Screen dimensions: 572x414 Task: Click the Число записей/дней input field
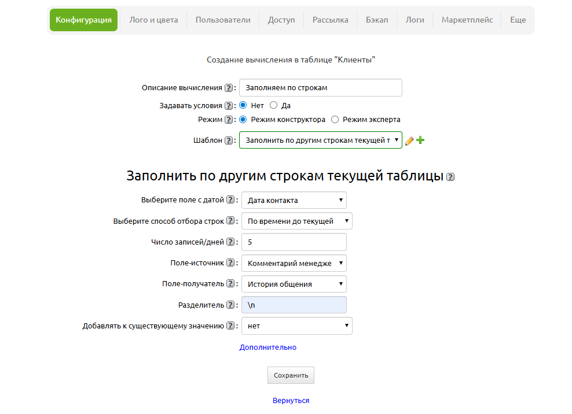tap(294, 242)
